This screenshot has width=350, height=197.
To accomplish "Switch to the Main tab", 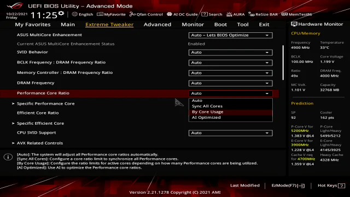I will pyautogui.click(x=68, y=24).
